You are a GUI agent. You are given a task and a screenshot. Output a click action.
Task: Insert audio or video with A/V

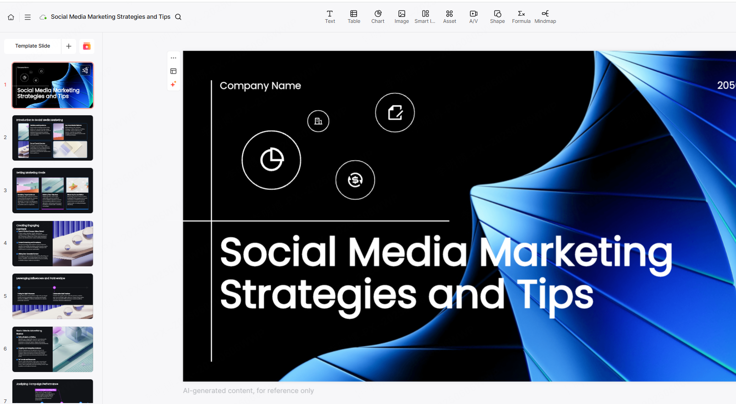click(x=473, y=17)
